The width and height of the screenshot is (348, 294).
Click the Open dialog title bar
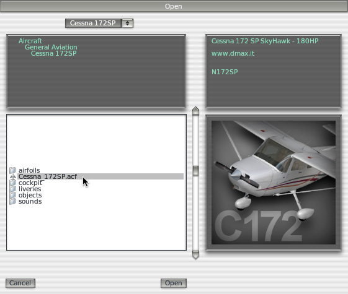174,6
